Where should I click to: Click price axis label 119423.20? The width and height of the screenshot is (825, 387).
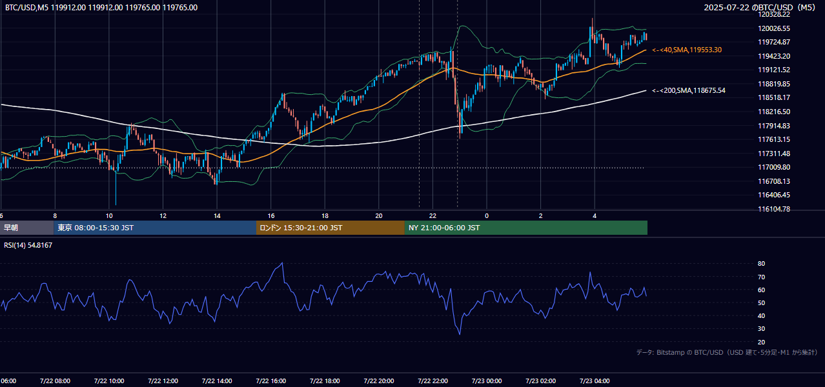(775, 56)
